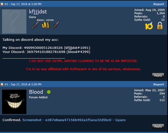Click Blood post's #1 - Sep 17, 2018 permalink

click(23, 84)
